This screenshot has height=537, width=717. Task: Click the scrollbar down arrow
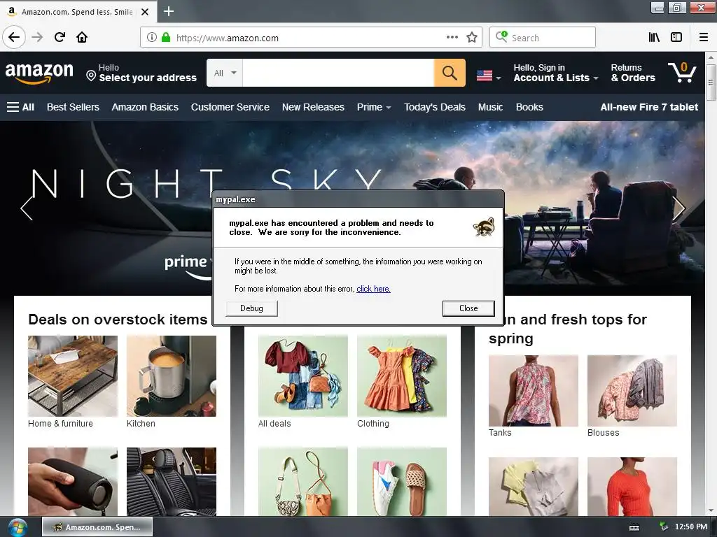point(711,510)
